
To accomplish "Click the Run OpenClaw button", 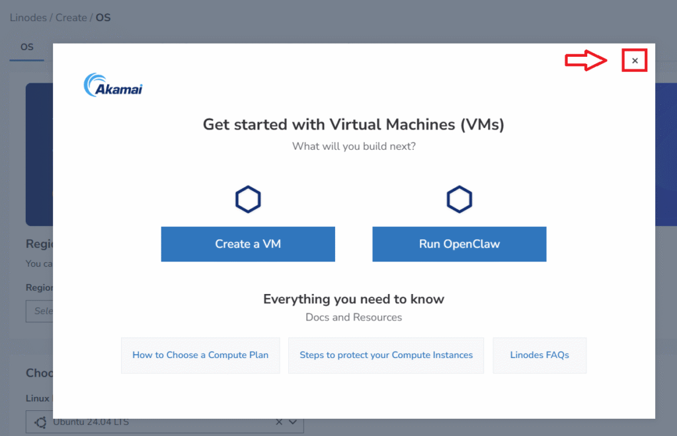I will pos(459,244).
